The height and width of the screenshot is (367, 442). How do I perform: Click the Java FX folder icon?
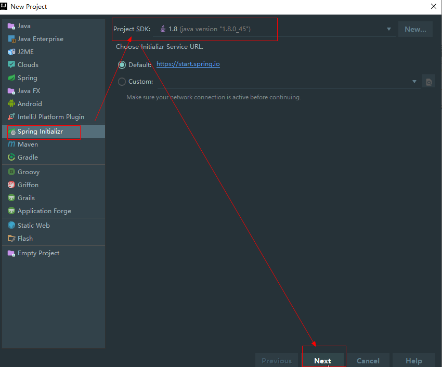(11, 91)
